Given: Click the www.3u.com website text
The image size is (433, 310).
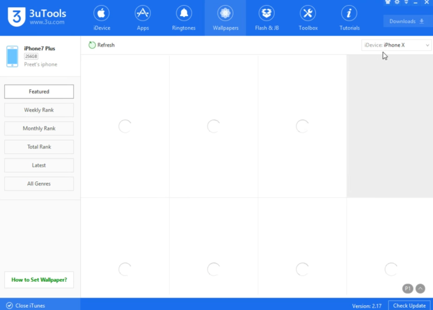Looking at the screenshot, I should click(47, 22).
